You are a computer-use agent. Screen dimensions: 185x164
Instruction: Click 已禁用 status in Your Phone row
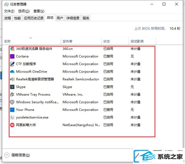click(108, 110)
